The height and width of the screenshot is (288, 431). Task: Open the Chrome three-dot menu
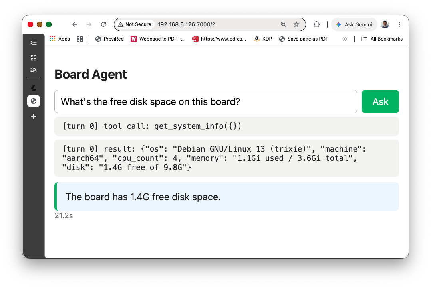(399, 24)
